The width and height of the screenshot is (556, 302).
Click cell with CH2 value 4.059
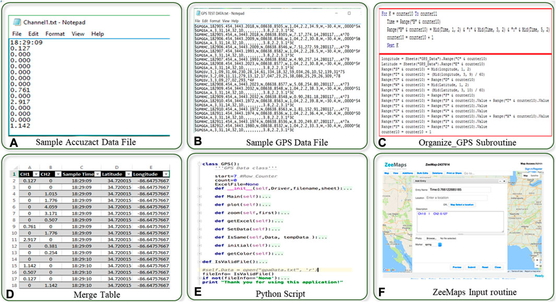tap(51, 207)
